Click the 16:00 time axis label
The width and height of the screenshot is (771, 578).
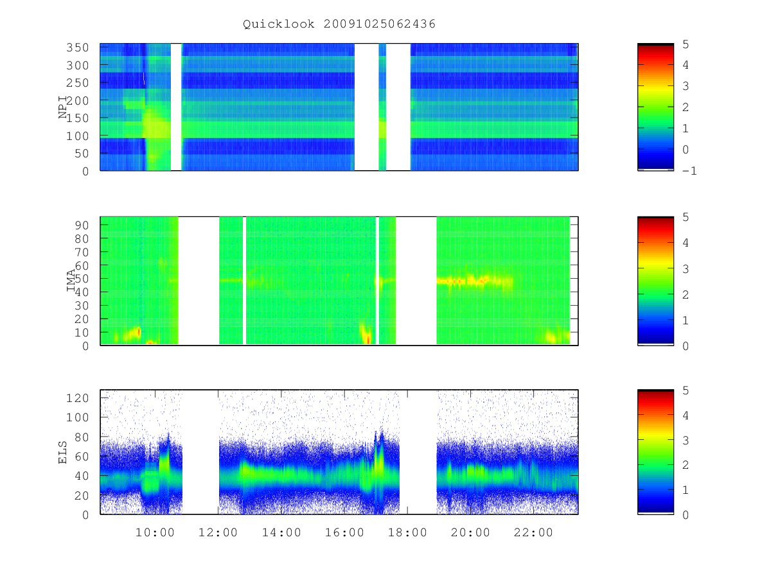[344, 532]
